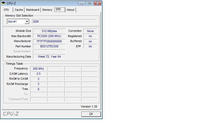The width and height of the screenshot is (221, 138).
Task: Click the DDR memory type field
Action: [x=64, y=22]
